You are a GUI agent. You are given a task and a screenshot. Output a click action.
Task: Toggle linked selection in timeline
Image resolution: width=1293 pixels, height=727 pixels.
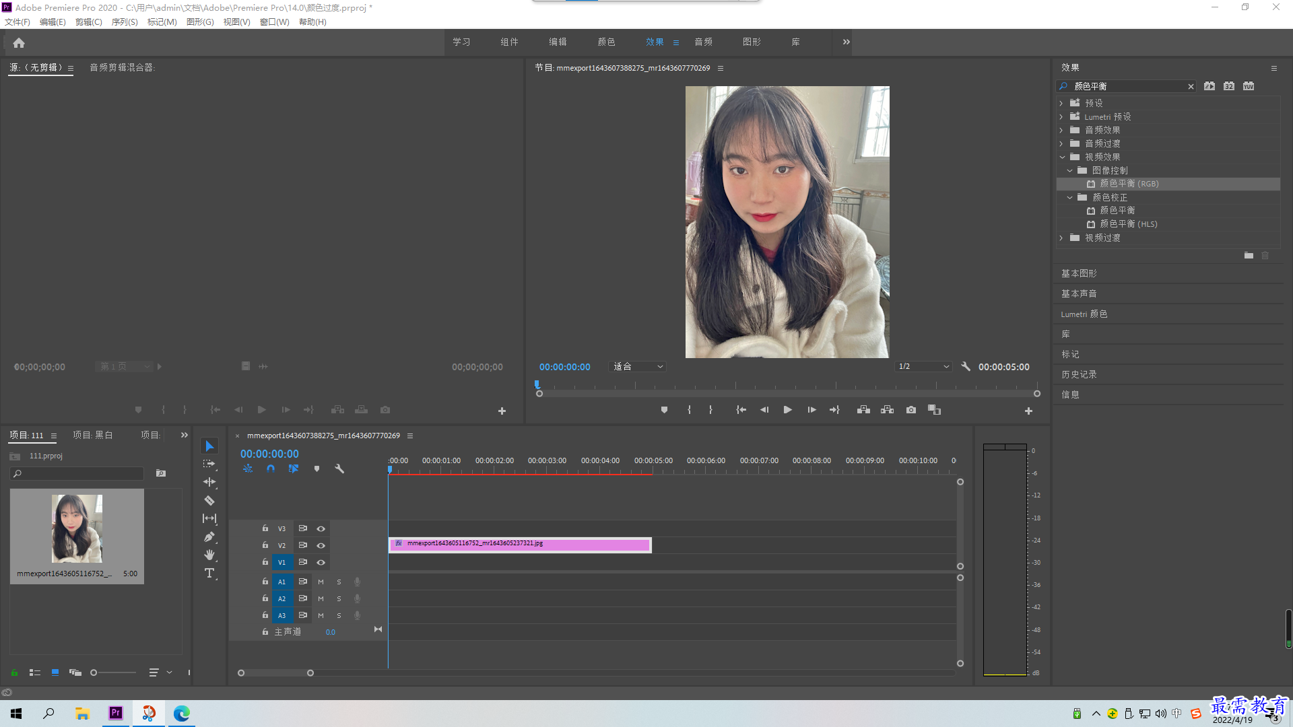(x=294, y=469)
